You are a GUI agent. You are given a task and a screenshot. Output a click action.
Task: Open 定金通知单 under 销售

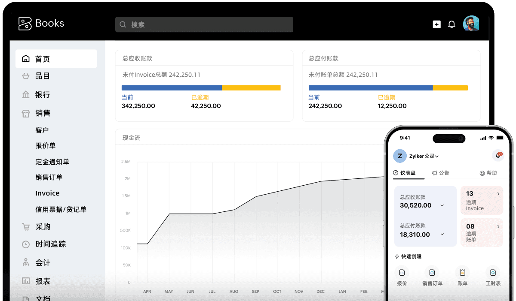[x=52, y=162]
